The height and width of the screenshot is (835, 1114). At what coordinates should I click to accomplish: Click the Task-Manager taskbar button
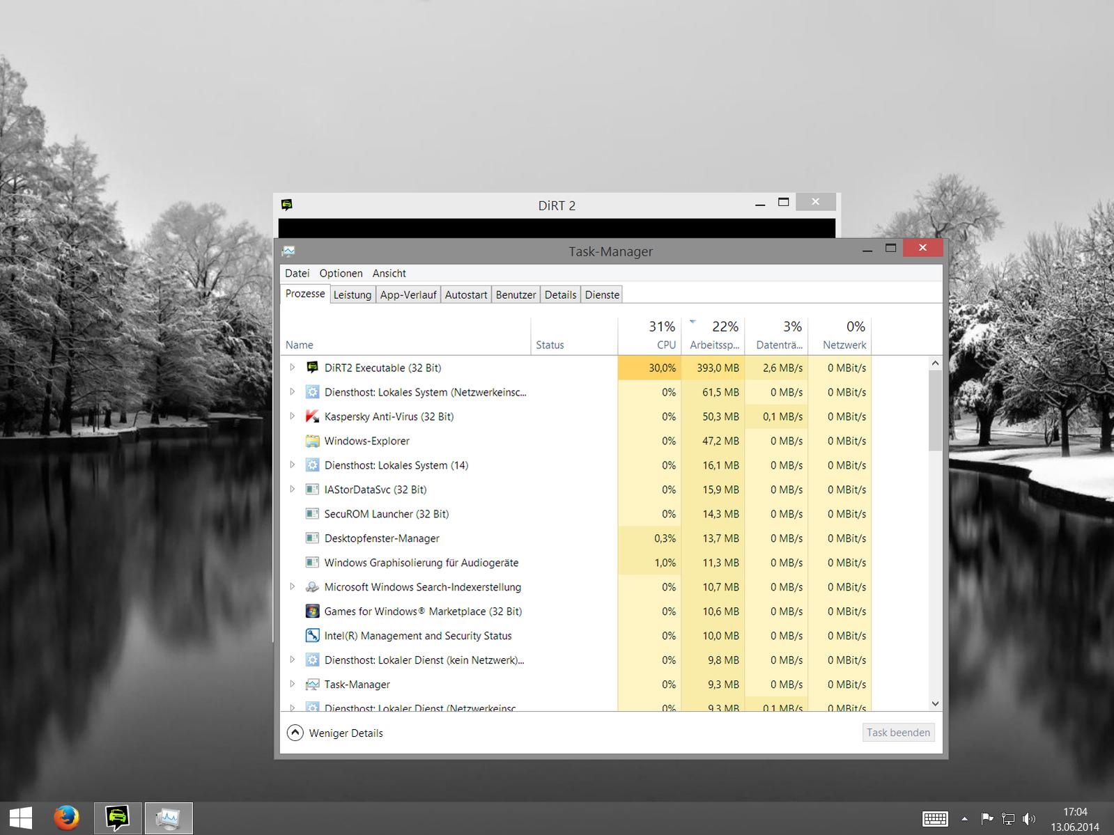pyautogui.click(x=169, y=818)
